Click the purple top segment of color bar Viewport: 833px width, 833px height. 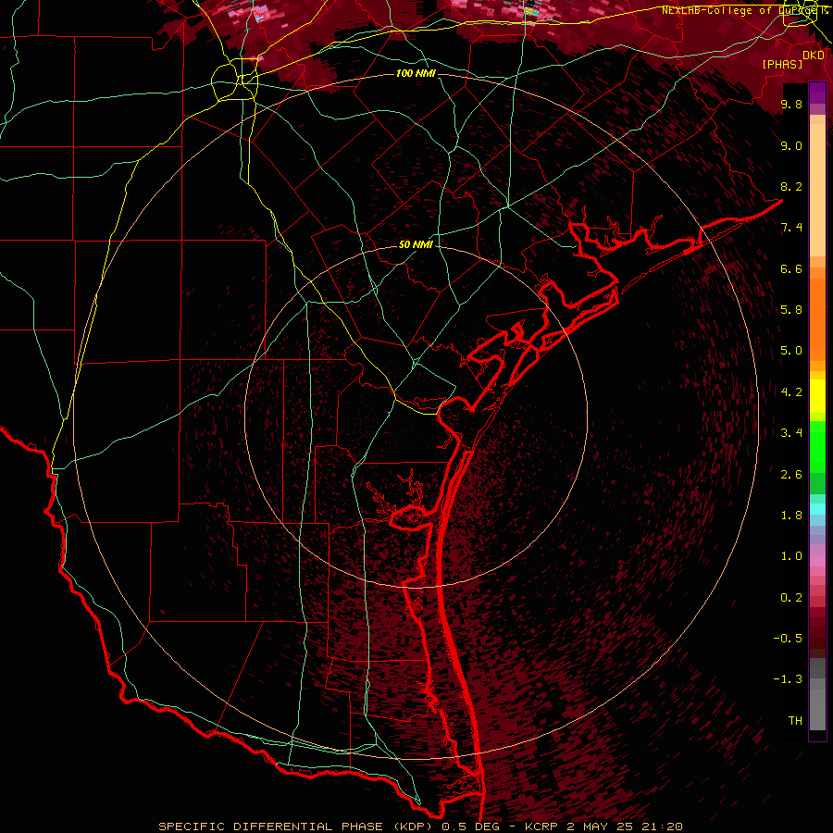817,93
